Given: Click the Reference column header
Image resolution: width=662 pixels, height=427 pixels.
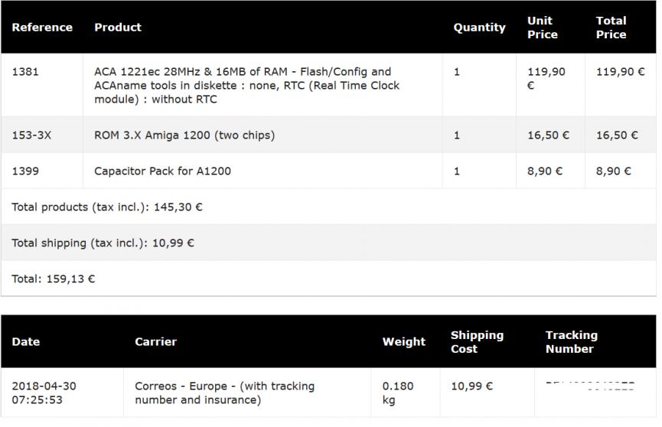Looking at the screenshot, I should 42,28.
